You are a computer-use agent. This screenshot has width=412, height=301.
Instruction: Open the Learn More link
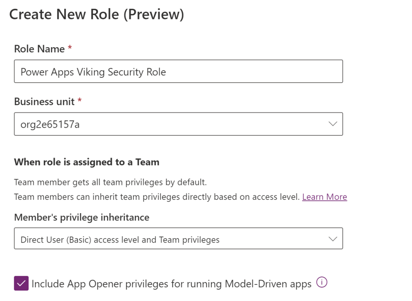[324, 197]
